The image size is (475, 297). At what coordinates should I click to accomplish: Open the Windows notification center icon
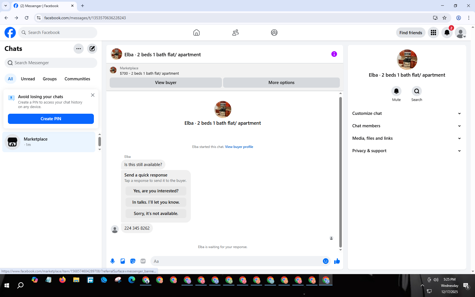tap(466, 286)
